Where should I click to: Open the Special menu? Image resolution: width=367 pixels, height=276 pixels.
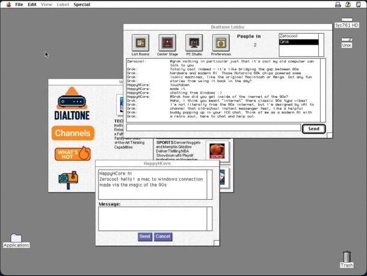[x=82, y=4]
